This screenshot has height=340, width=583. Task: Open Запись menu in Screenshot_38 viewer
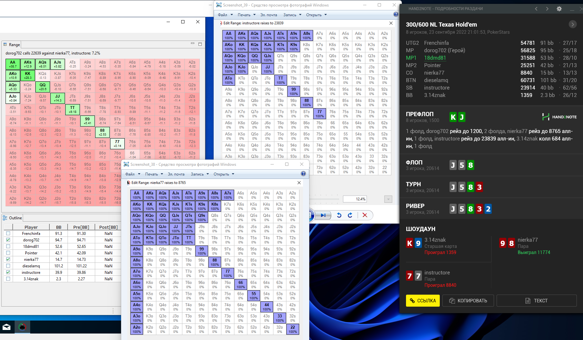[200, 174]
